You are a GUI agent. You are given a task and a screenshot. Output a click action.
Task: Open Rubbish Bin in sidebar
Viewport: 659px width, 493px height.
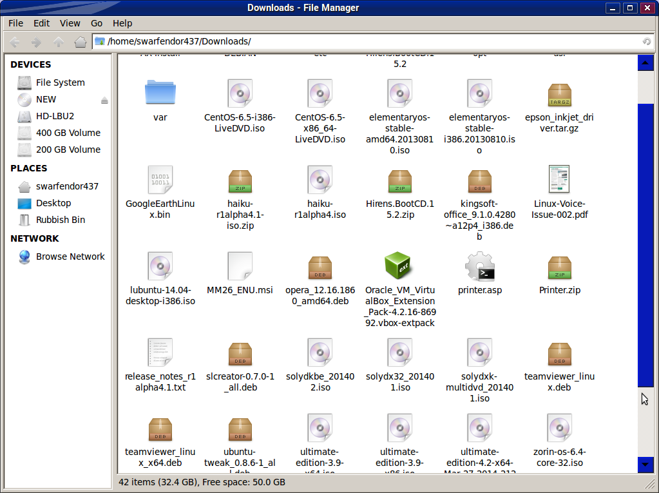(60, 220)
